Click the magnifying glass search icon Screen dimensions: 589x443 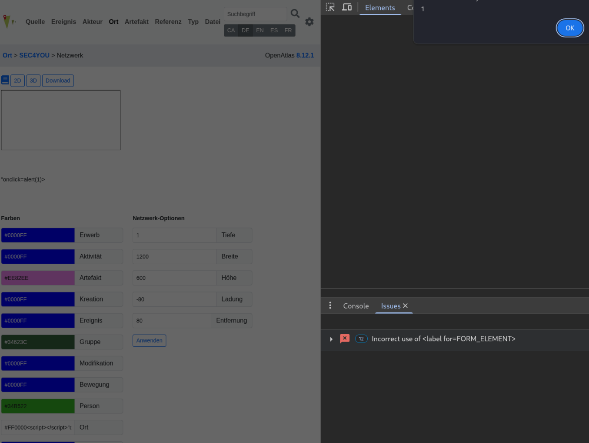click(295, 14)
